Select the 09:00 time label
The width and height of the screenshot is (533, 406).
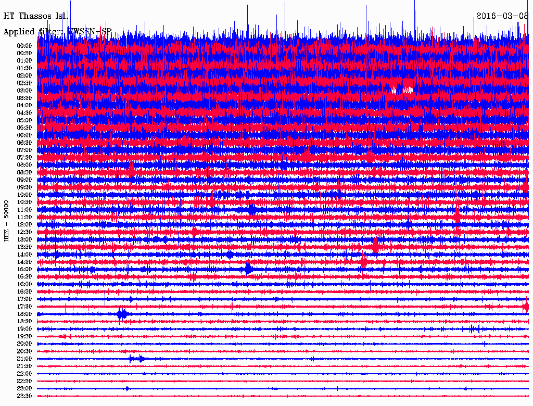[x=24, y=180]
